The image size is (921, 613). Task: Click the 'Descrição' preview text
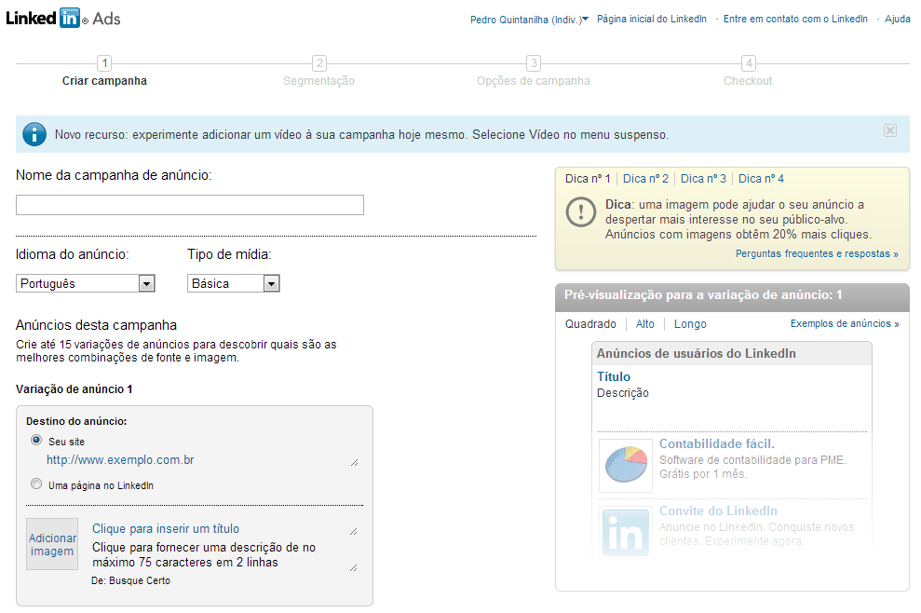click(623, 393)
